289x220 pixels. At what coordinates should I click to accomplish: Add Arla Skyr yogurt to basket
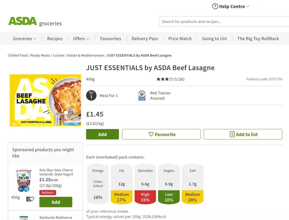click(x=56, y=202)
